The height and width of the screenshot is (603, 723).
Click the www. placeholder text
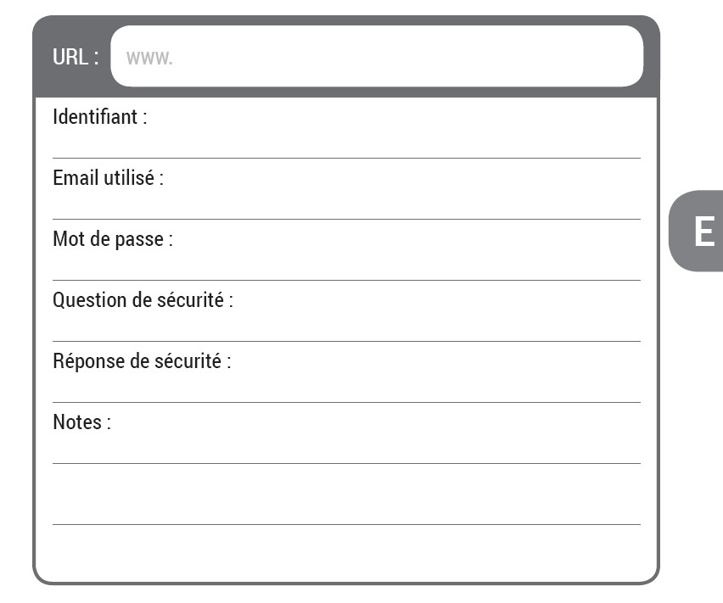[x=149, y=58]
